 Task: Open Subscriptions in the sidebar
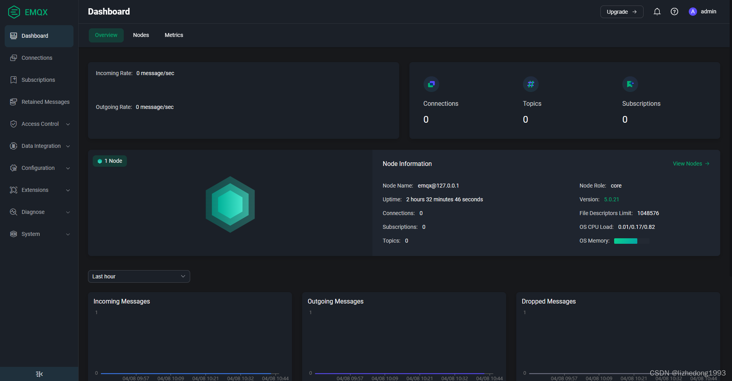pyautogui.click(x=39, y=80)
